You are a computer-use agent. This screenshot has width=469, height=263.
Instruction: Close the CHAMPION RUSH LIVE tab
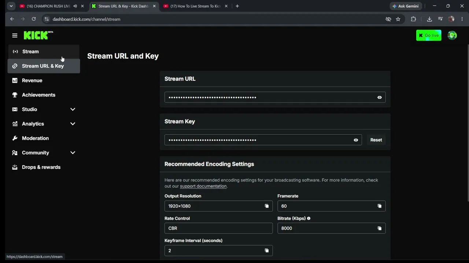pyautogui.click(x=82, y=6)
